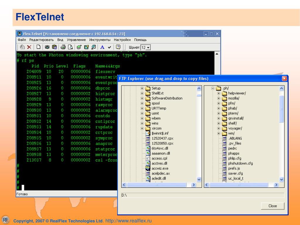Screen dimensions: 300x225
Task: Click the right pane vertical scrollbar thumb
Action: (282, 109)
